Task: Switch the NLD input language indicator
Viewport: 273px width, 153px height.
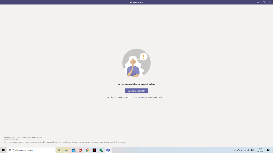Action: [253, 150]
